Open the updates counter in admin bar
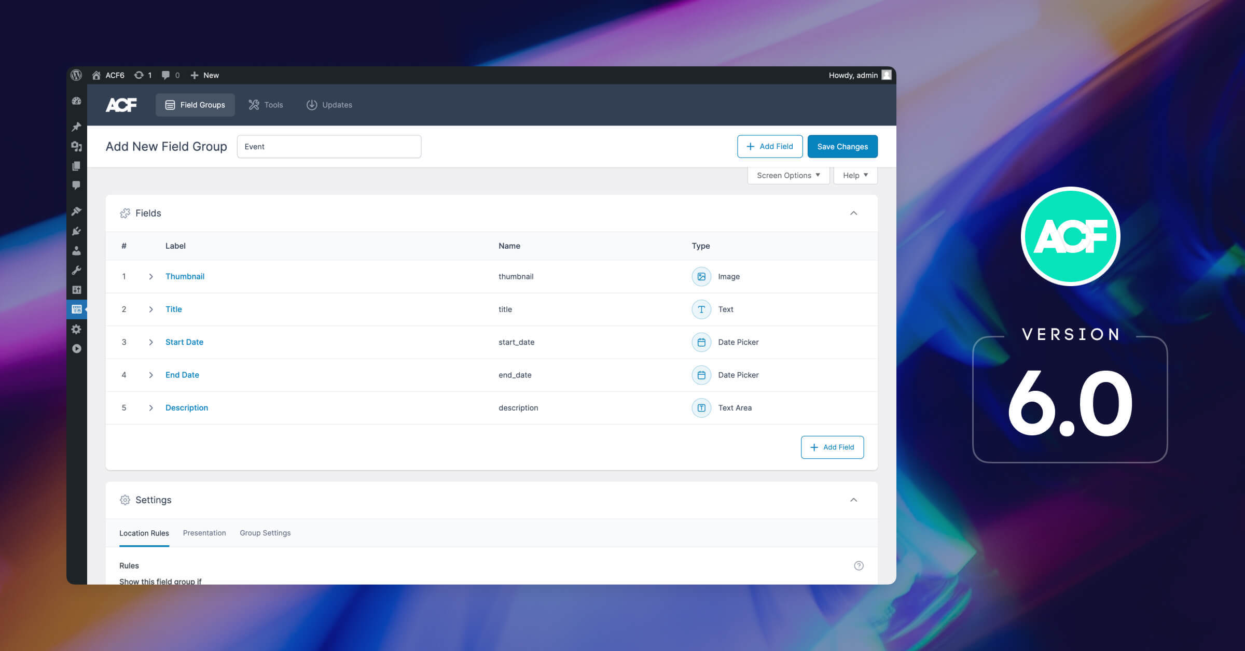Image resolution: width=1245 pixels, height=651 pixels. 143,75
